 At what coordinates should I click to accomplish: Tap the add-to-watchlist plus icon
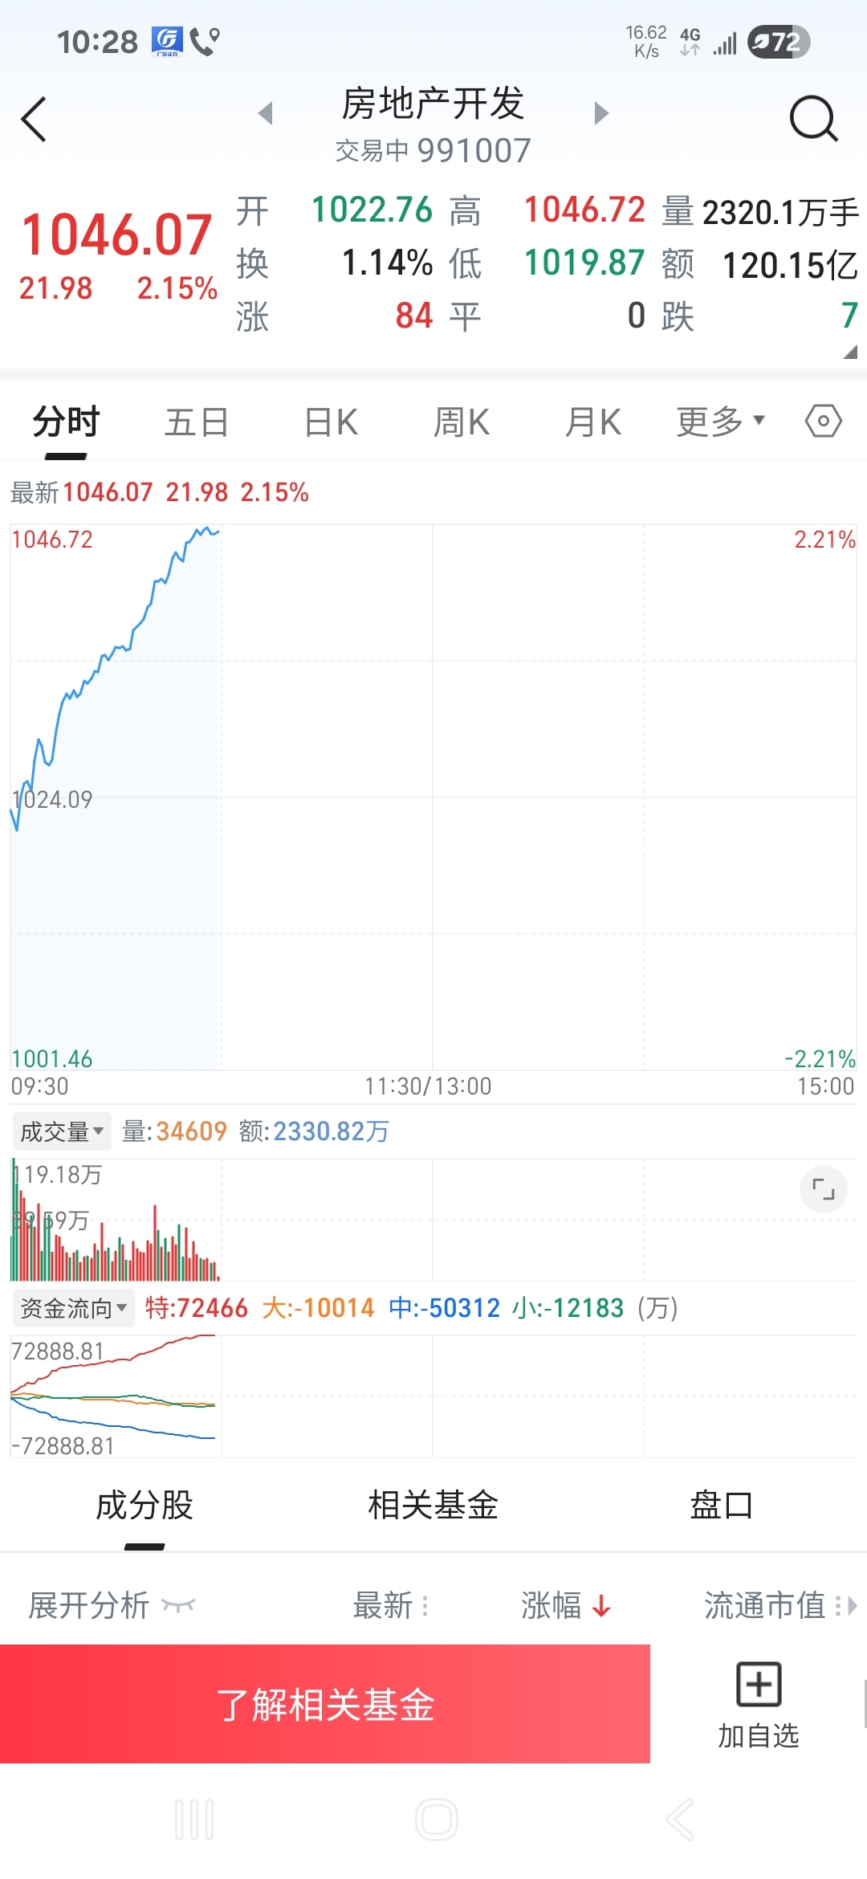coord(758,1685)
